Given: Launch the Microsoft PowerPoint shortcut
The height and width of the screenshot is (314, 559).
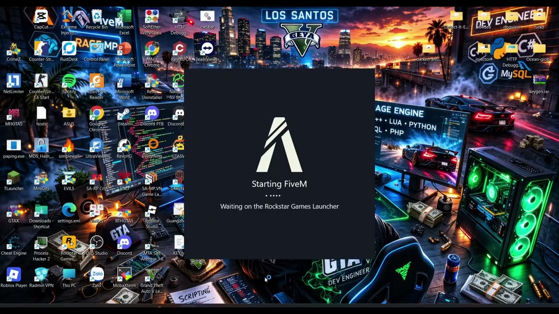Looking at the screenshot, I should click(124, 49).
